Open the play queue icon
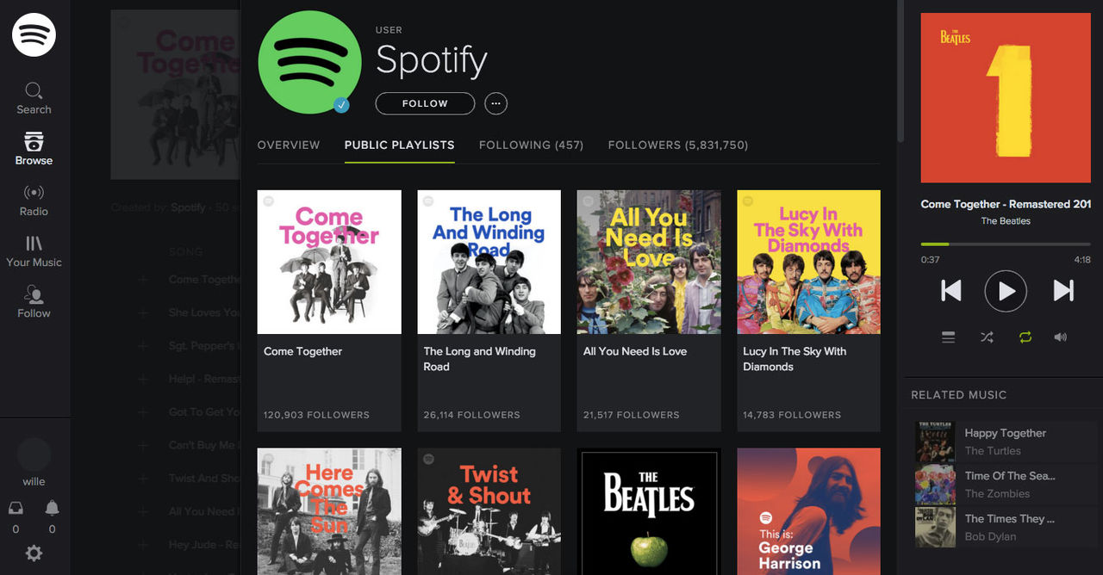 pos(948,337)
